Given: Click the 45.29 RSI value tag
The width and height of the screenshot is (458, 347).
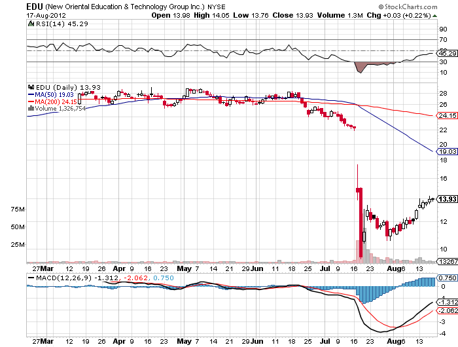Looking at the screenshot, I should pos(446,53).
